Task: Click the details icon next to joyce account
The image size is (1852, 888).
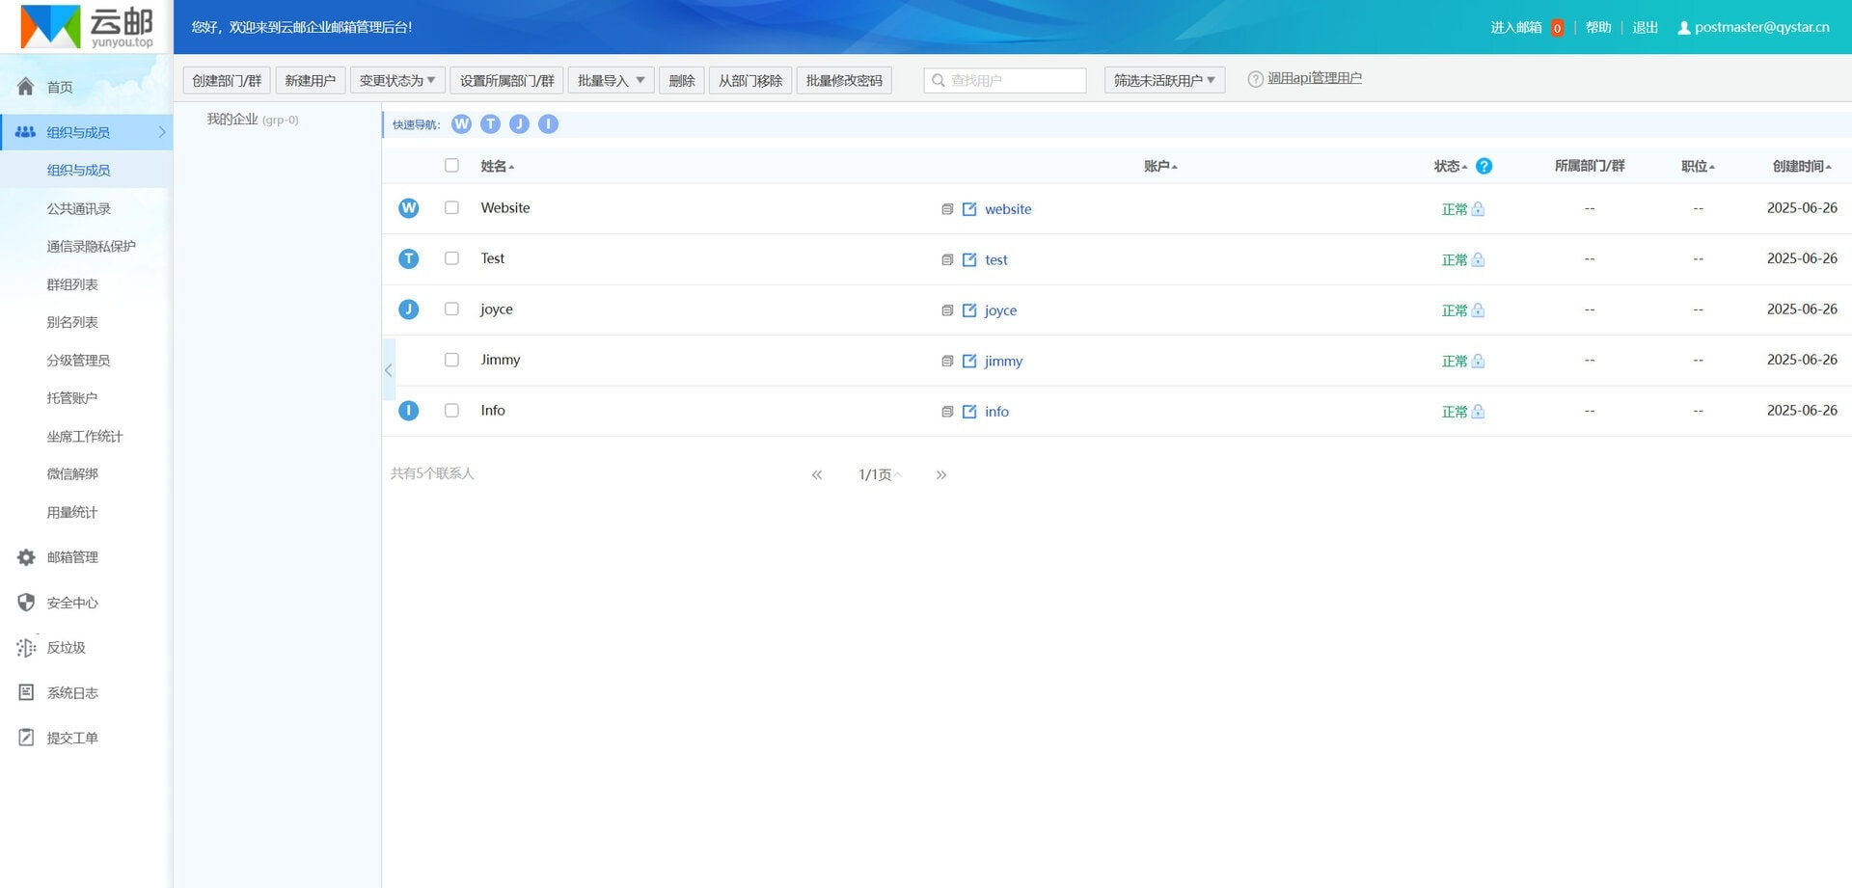Action: point(947,310)
